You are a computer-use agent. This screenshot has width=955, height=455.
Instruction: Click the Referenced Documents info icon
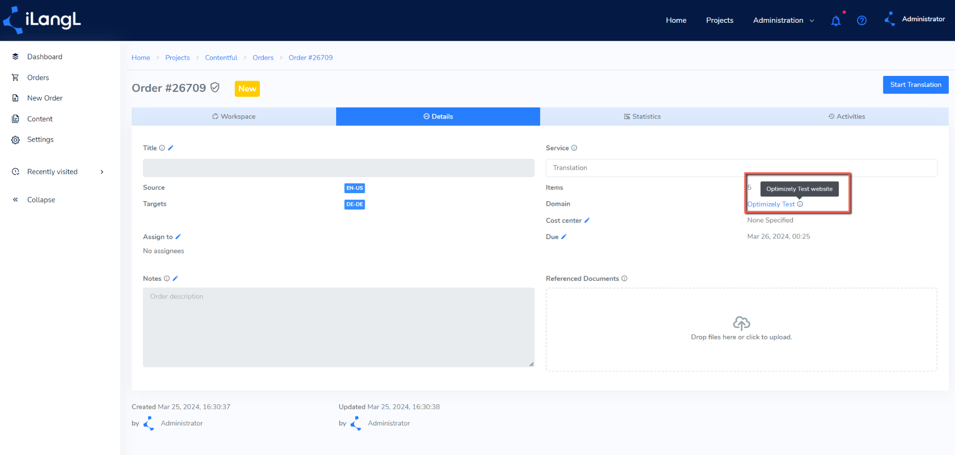pyautogui.click(x=624, y=279)
